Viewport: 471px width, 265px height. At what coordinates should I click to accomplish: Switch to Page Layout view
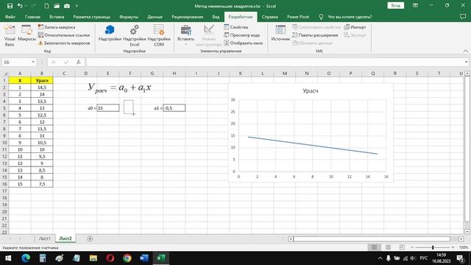388,247
